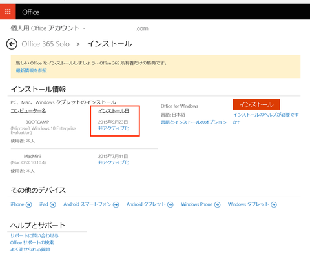Image resolution: width=310 pixels, height=263 pixels.
Task: Select the MacMini computer name
Action: (32, 156)
